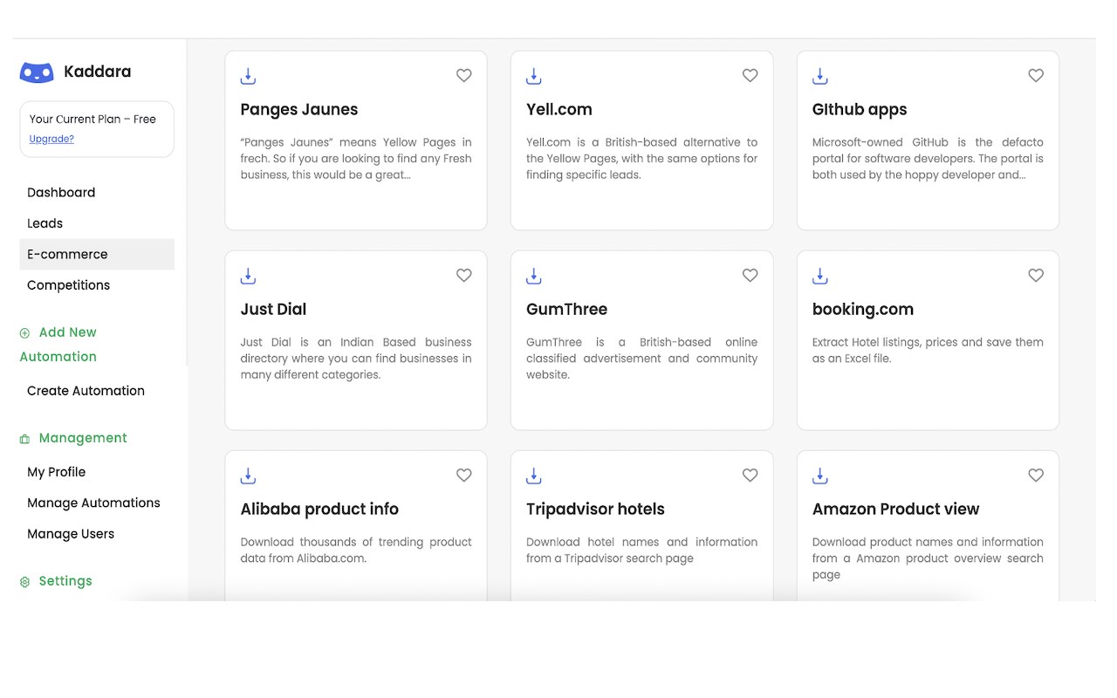Open Create Automation
The height and width of the screenshot is (698, 1117).
tap(86, 391)
